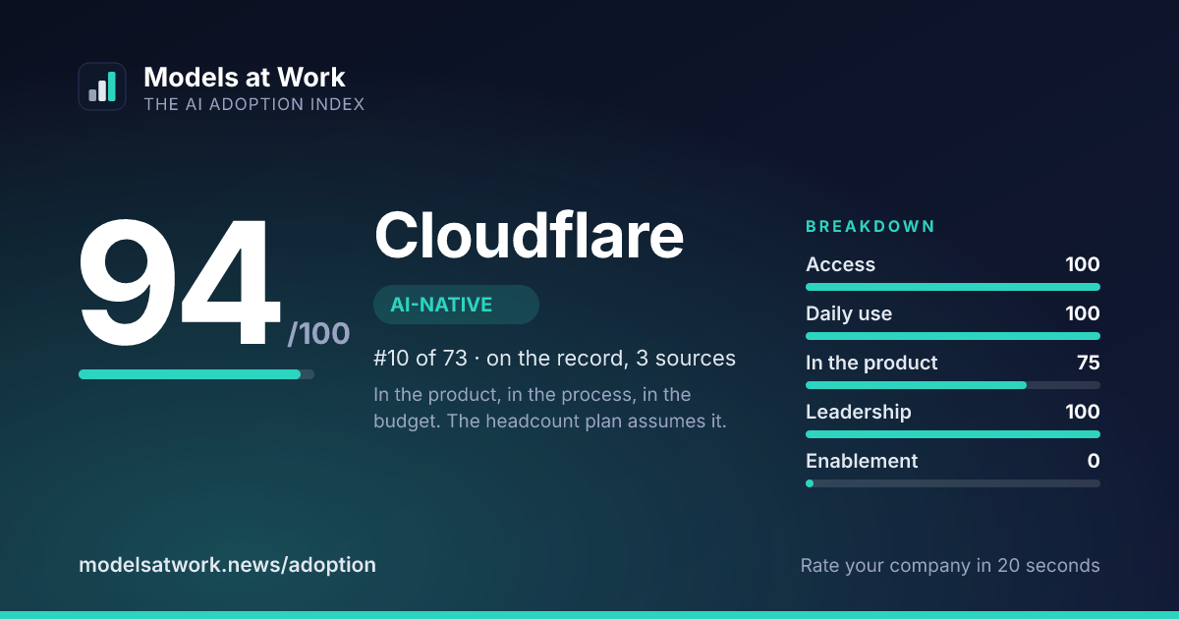Click the Access label
The height and width of the screenshot is (619, 1179).
(840, 264)
